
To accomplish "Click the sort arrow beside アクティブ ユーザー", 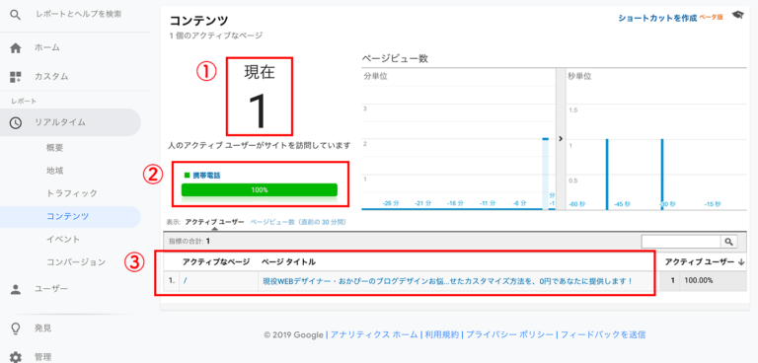I will click(x=741, y=262).
